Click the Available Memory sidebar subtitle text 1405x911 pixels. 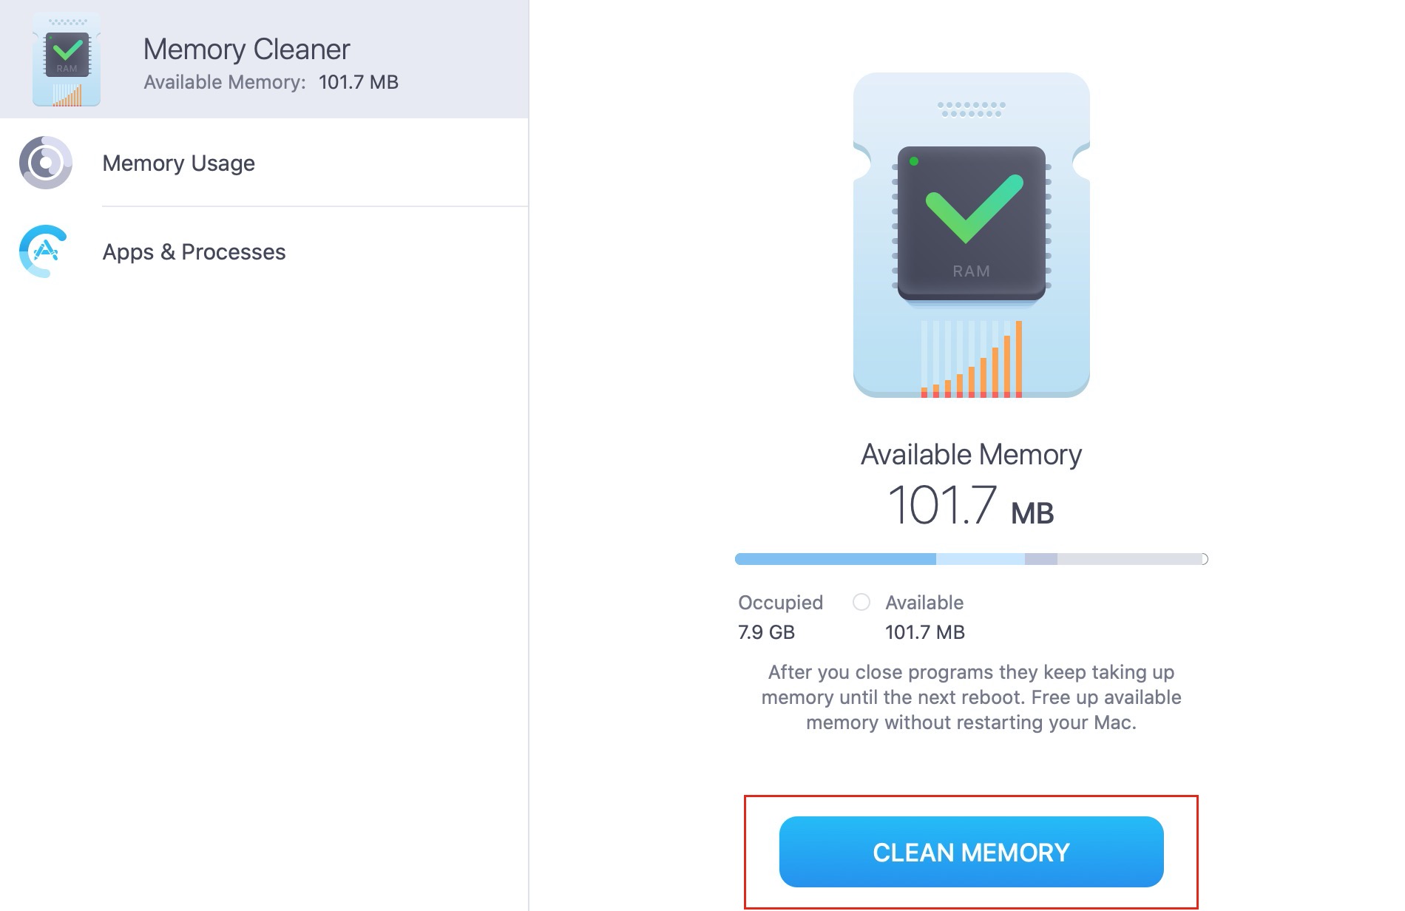[271, 82]
